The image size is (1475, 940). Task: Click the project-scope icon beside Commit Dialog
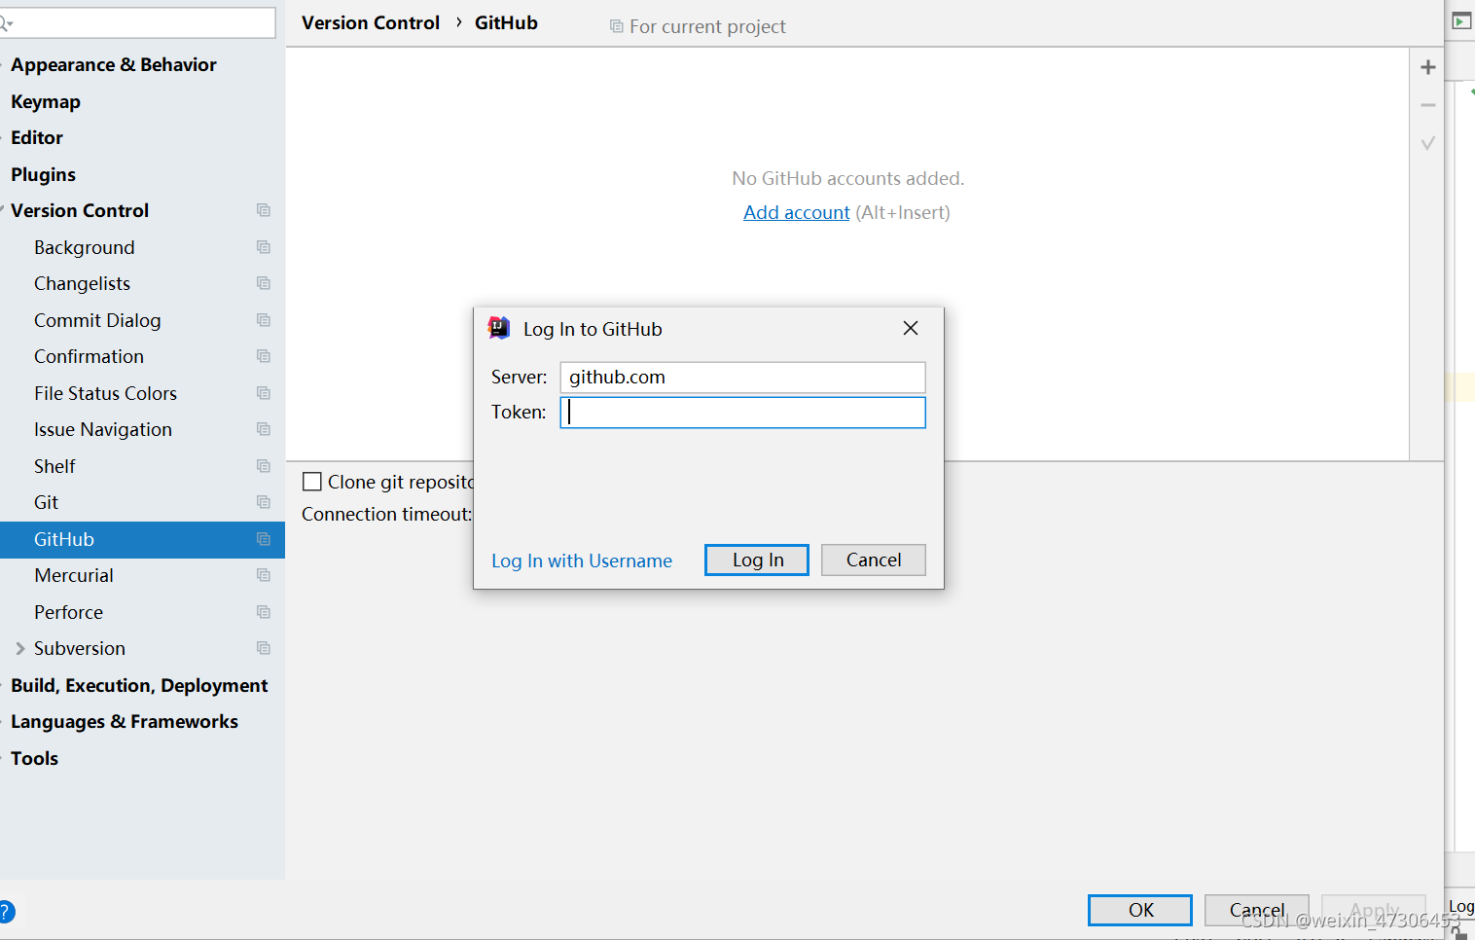tap(264, 320)
